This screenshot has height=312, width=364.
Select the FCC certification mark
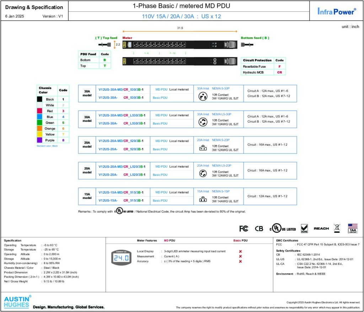pos(244,228)
